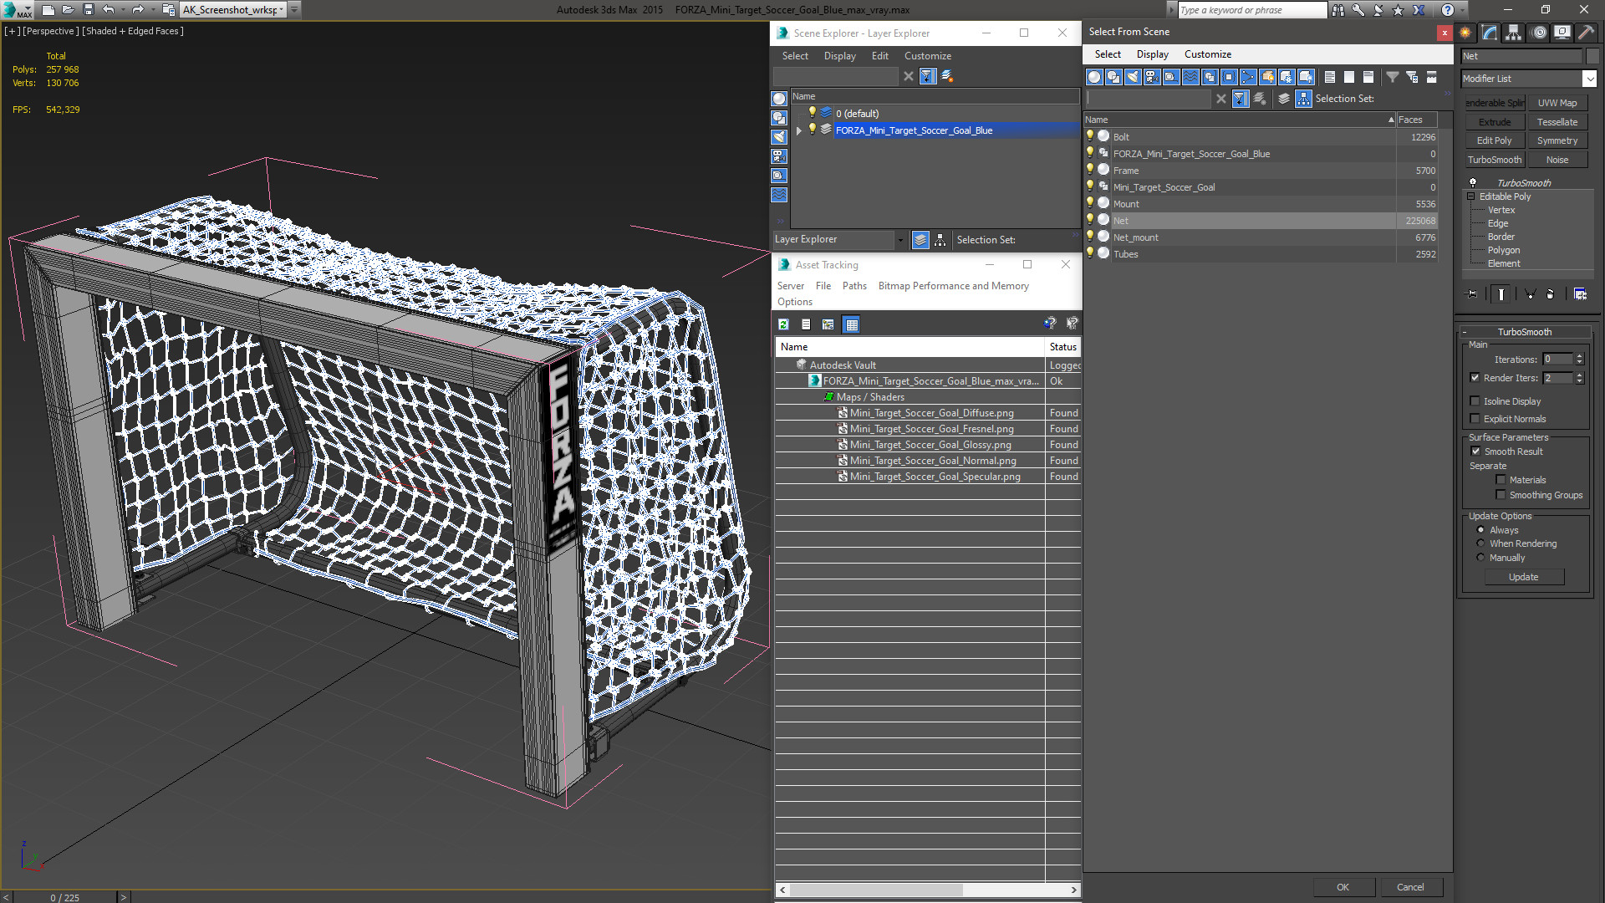Select Manually update option
Screen dimensions: 1605x903
coord(1480,558)
